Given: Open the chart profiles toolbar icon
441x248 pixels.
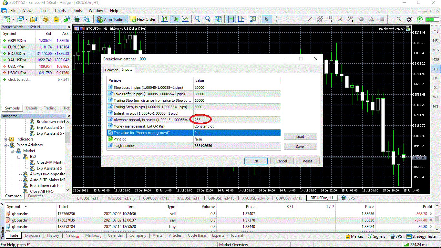Looking at the screenshot, I should click(x=20, y=19).
